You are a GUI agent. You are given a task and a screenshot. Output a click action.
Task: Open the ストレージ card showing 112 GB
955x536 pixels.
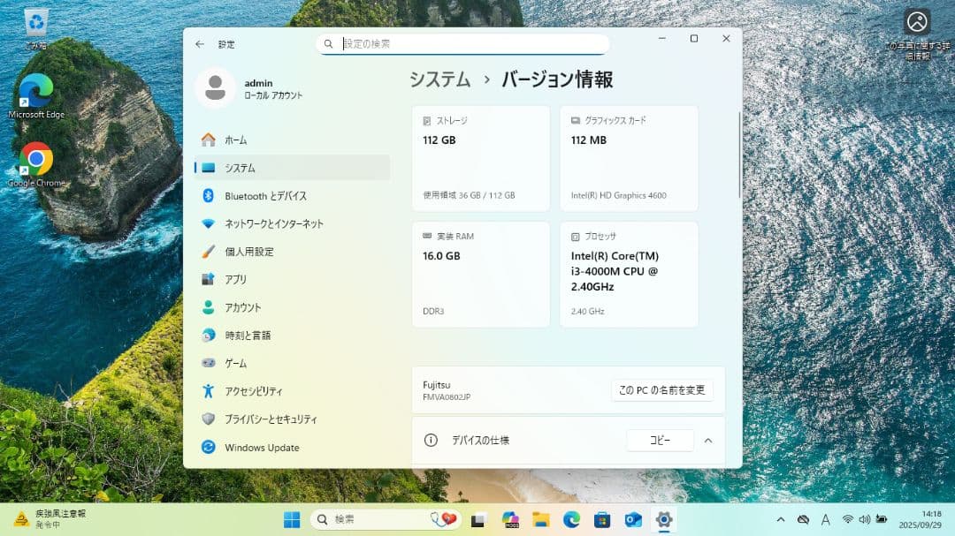480,158
